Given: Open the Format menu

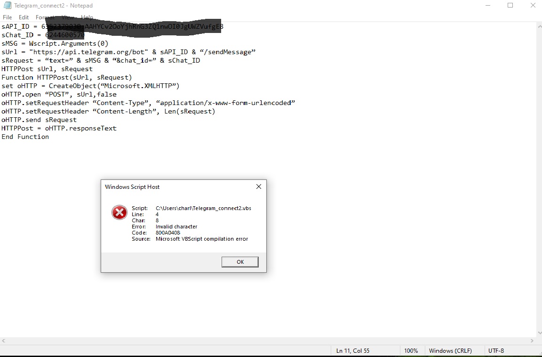Looking at the screenshot, I should pyautogui.click(x=45, y=17).
